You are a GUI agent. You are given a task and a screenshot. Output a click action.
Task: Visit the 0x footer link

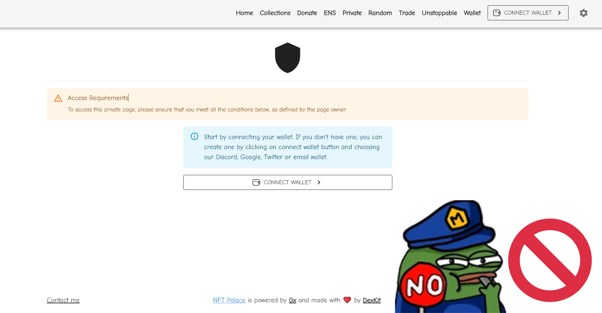(x=293, y=300)
